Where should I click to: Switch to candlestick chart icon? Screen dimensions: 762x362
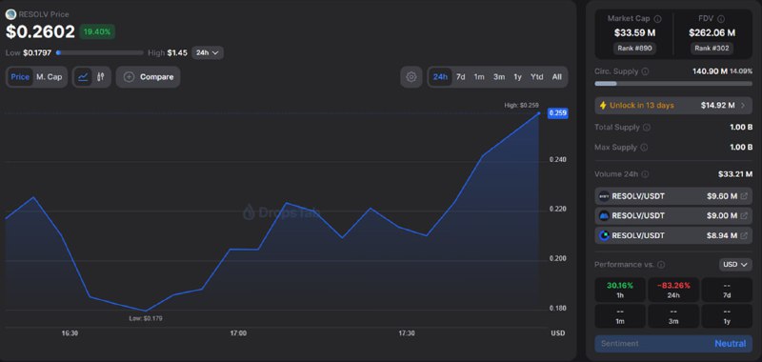(x=101, y=77)
